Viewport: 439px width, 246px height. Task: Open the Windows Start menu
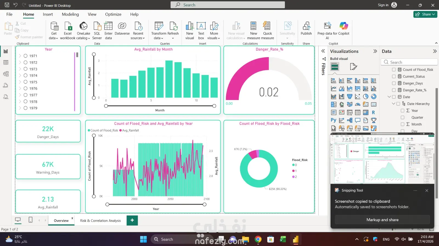point(143,239)
